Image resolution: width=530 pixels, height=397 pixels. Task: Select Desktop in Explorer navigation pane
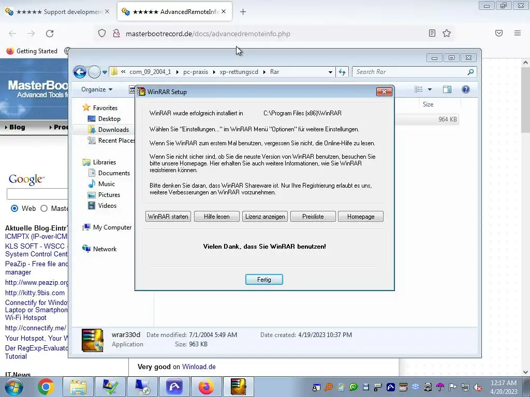[x=109, y=119]
